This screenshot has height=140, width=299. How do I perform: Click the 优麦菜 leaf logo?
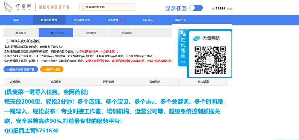pyautogui.click(x=8, y=7)
